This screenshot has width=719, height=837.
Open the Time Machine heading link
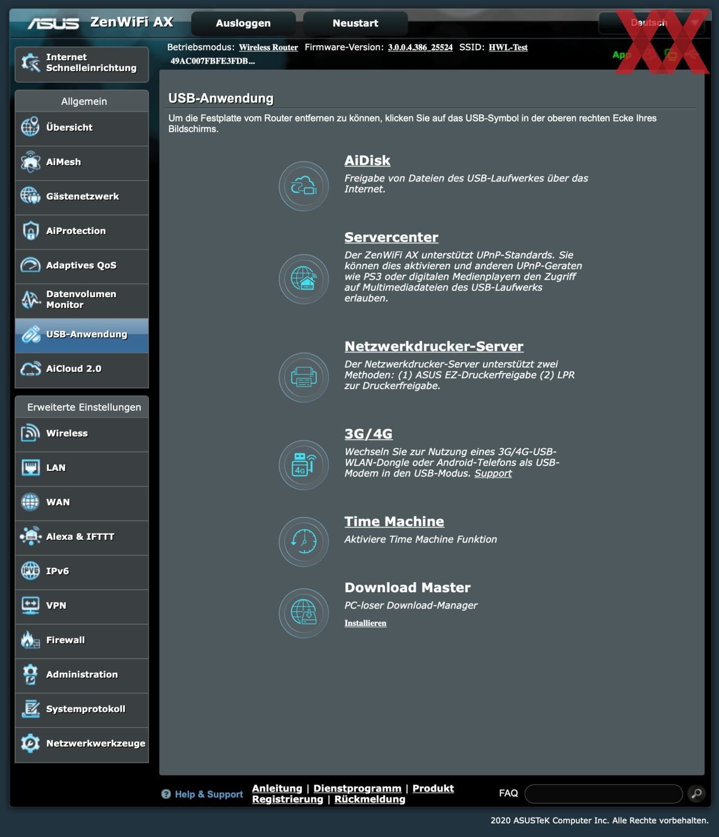point(394,521)
